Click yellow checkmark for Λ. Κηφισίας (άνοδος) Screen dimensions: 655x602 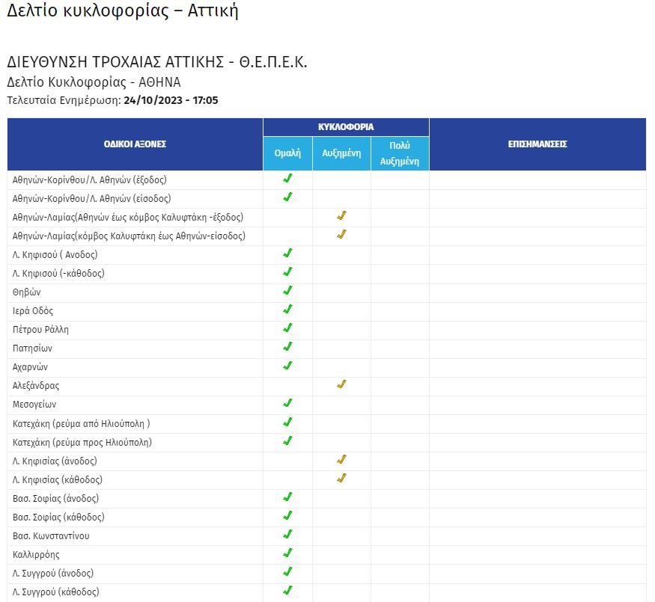pyautogui.click(x=341, y=460)
